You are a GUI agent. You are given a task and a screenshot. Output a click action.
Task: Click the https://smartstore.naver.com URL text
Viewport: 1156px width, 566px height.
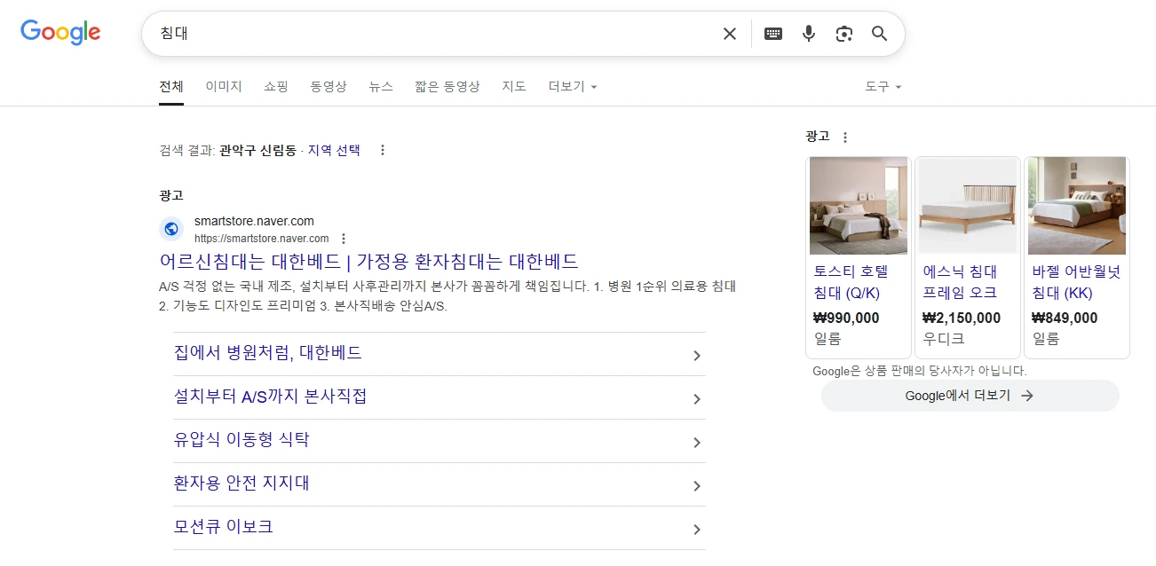[262, 239]
